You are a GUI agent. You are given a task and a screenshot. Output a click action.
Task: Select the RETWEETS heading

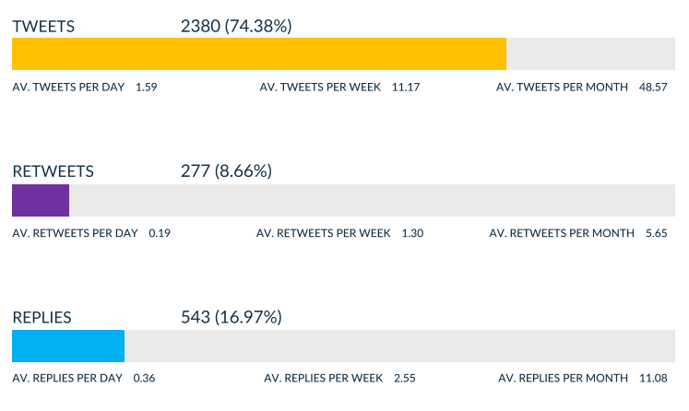point(53,171)
